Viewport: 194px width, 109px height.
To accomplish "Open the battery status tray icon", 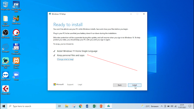I will click(x=169, y=106).
